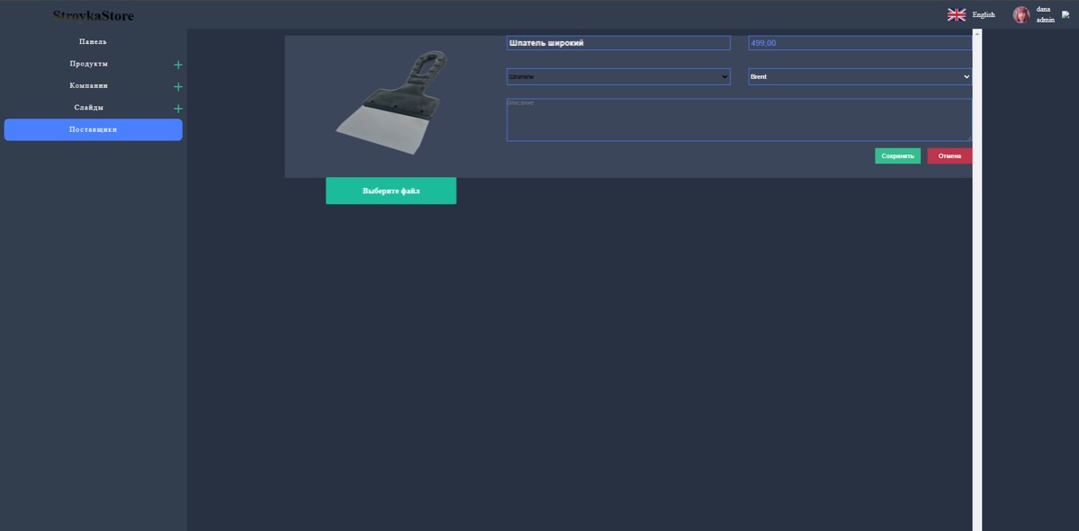Select Компании in the sidebar

(89, 86)
